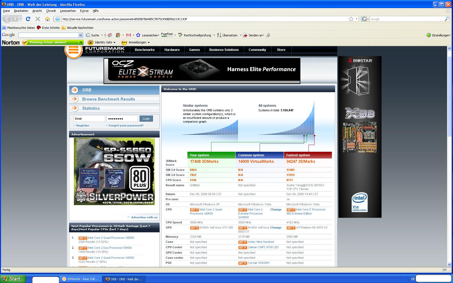Expand the Anmeldungen dropdown arrow

click(149, 42)
